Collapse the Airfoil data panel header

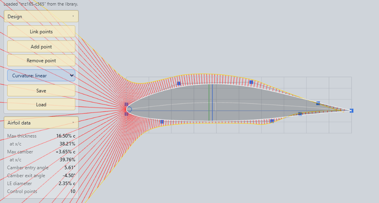tap(41, 123)
